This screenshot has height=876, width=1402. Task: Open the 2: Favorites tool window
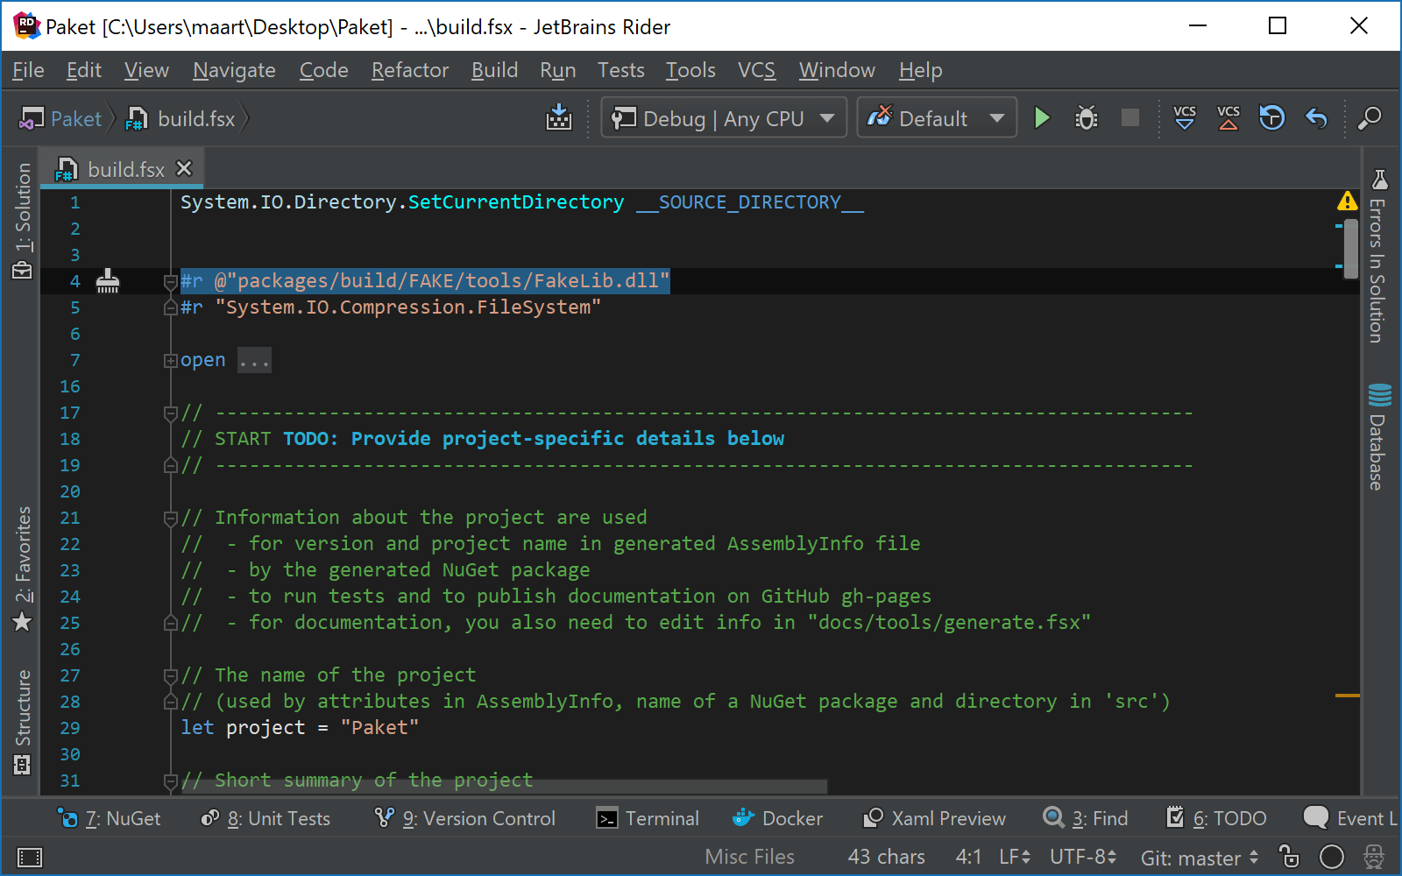click(x=23, y=568)
